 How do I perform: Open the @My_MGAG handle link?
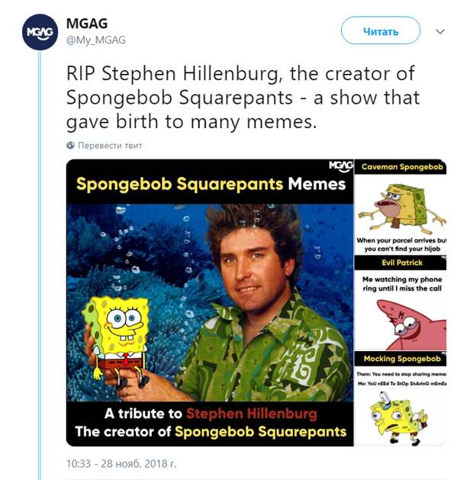click(x=96, y=40)
